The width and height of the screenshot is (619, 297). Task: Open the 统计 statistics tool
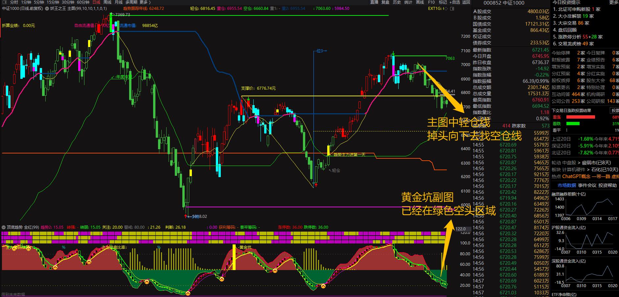(x=408, y=2)
